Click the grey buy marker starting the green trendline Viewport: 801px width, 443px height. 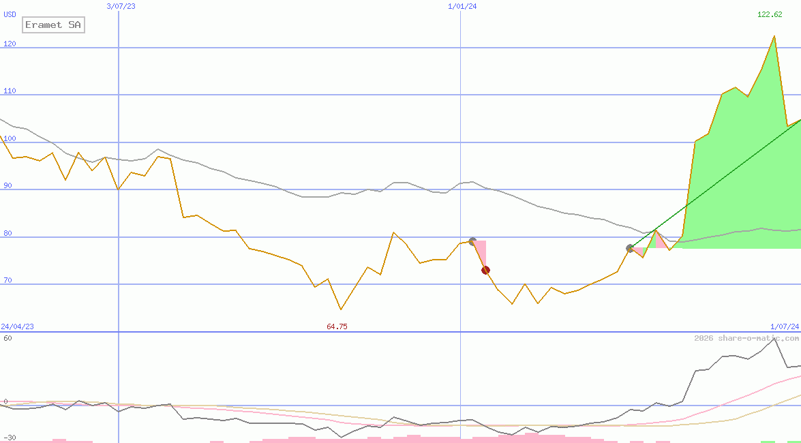coord(630,248)
